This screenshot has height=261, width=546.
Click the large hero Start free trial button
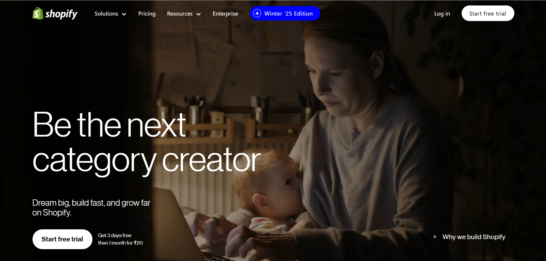tap(62, 239)
